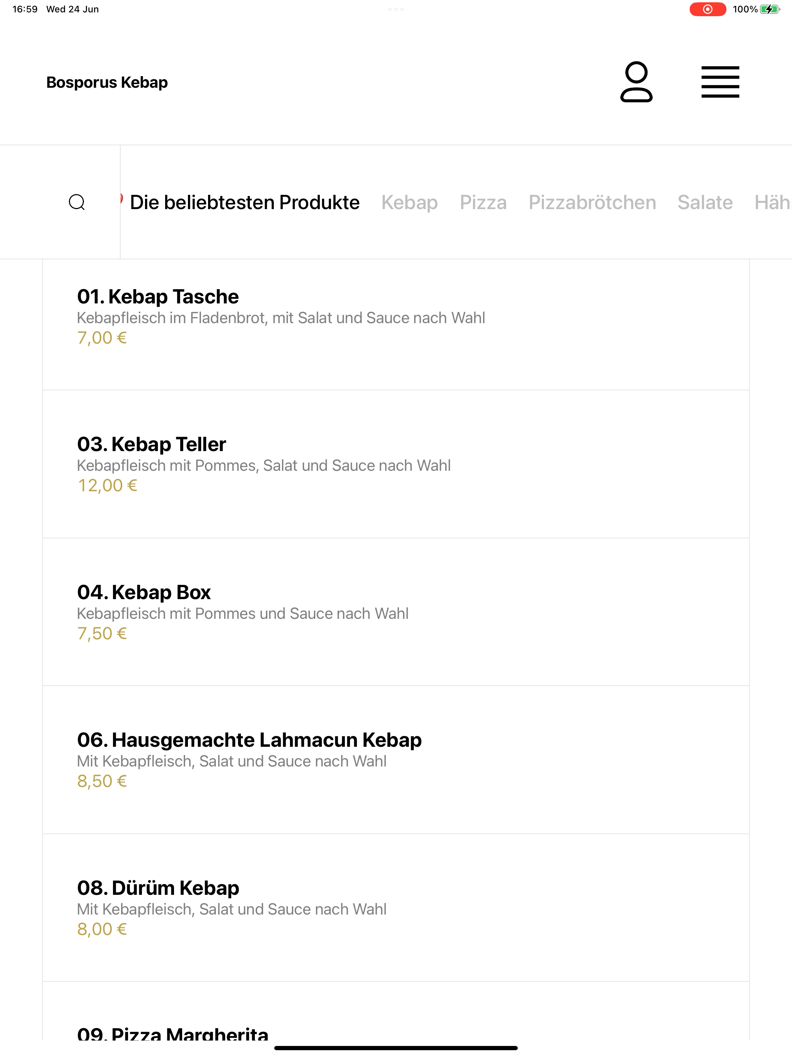The width and height of the screenshot is (792, 1056).
Task: Tap the home indicator bar at bottom
Action: (396, 1048)
